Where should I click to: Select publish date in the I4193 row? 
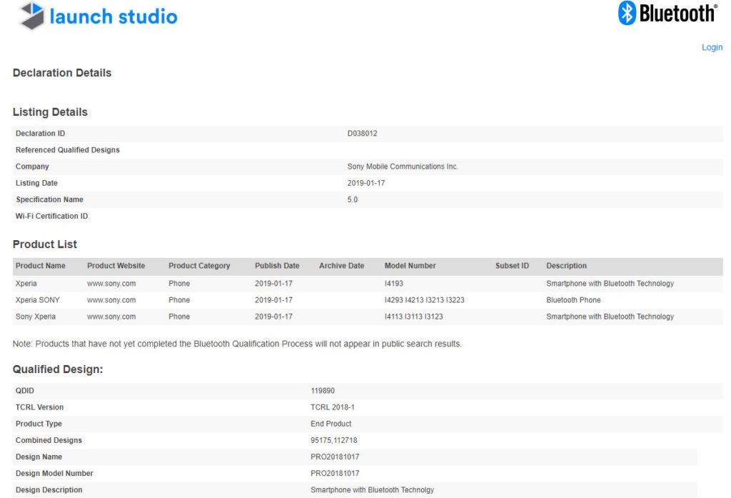[x=273, y=284]
